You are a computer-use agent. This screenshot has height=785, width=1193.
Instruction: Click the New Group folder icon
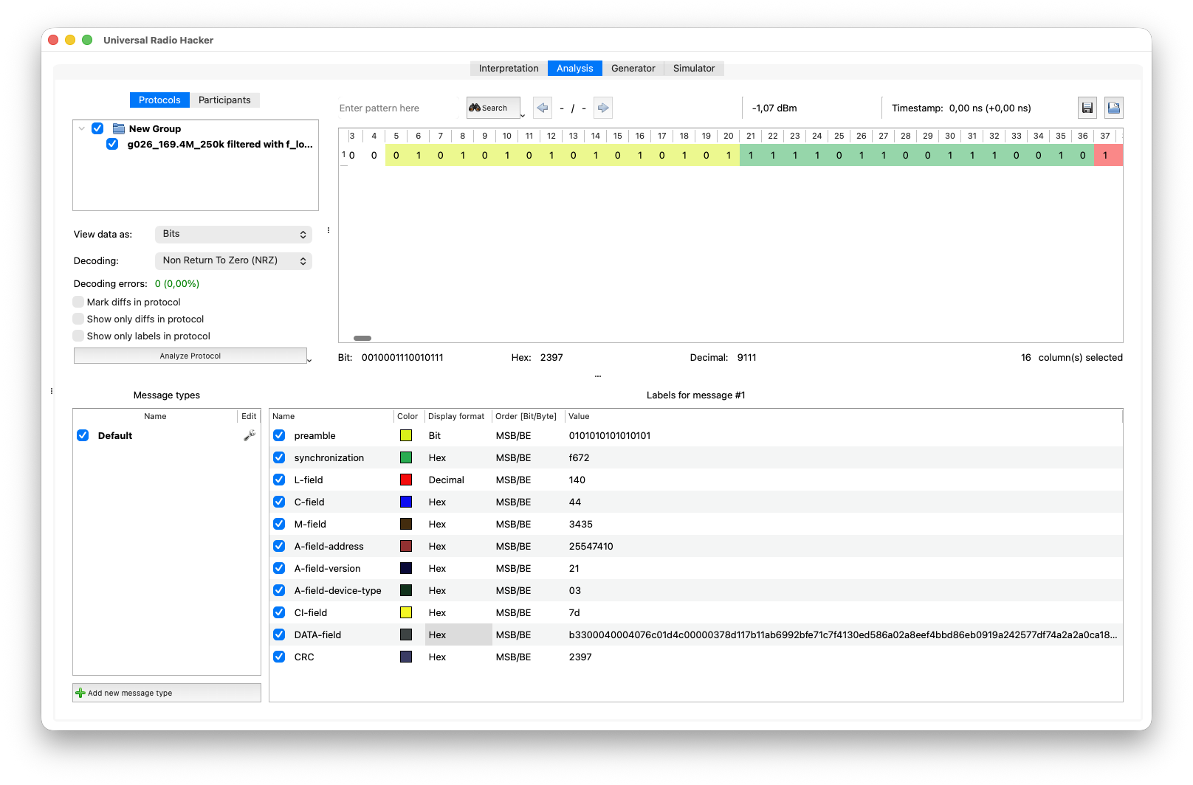[x=119, y=128]
